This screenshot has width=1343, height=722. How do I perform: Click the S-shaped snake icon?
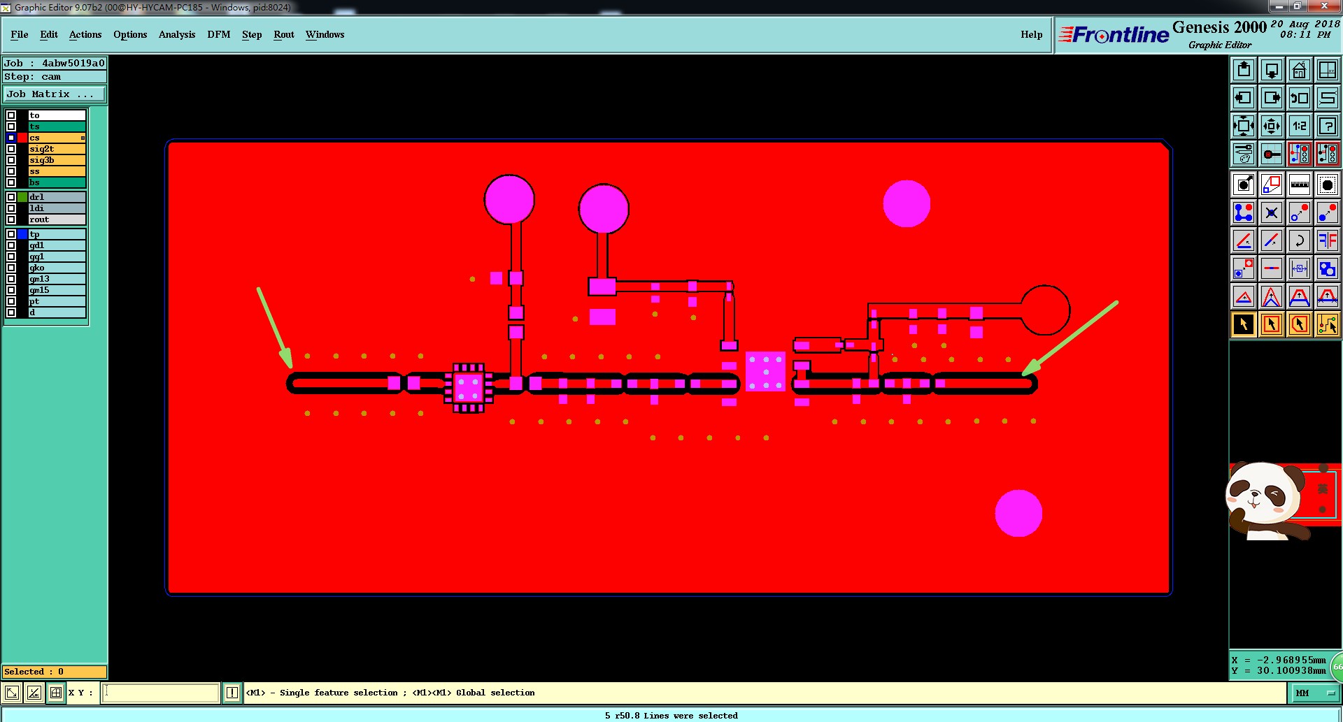(x=1328, y=98)
